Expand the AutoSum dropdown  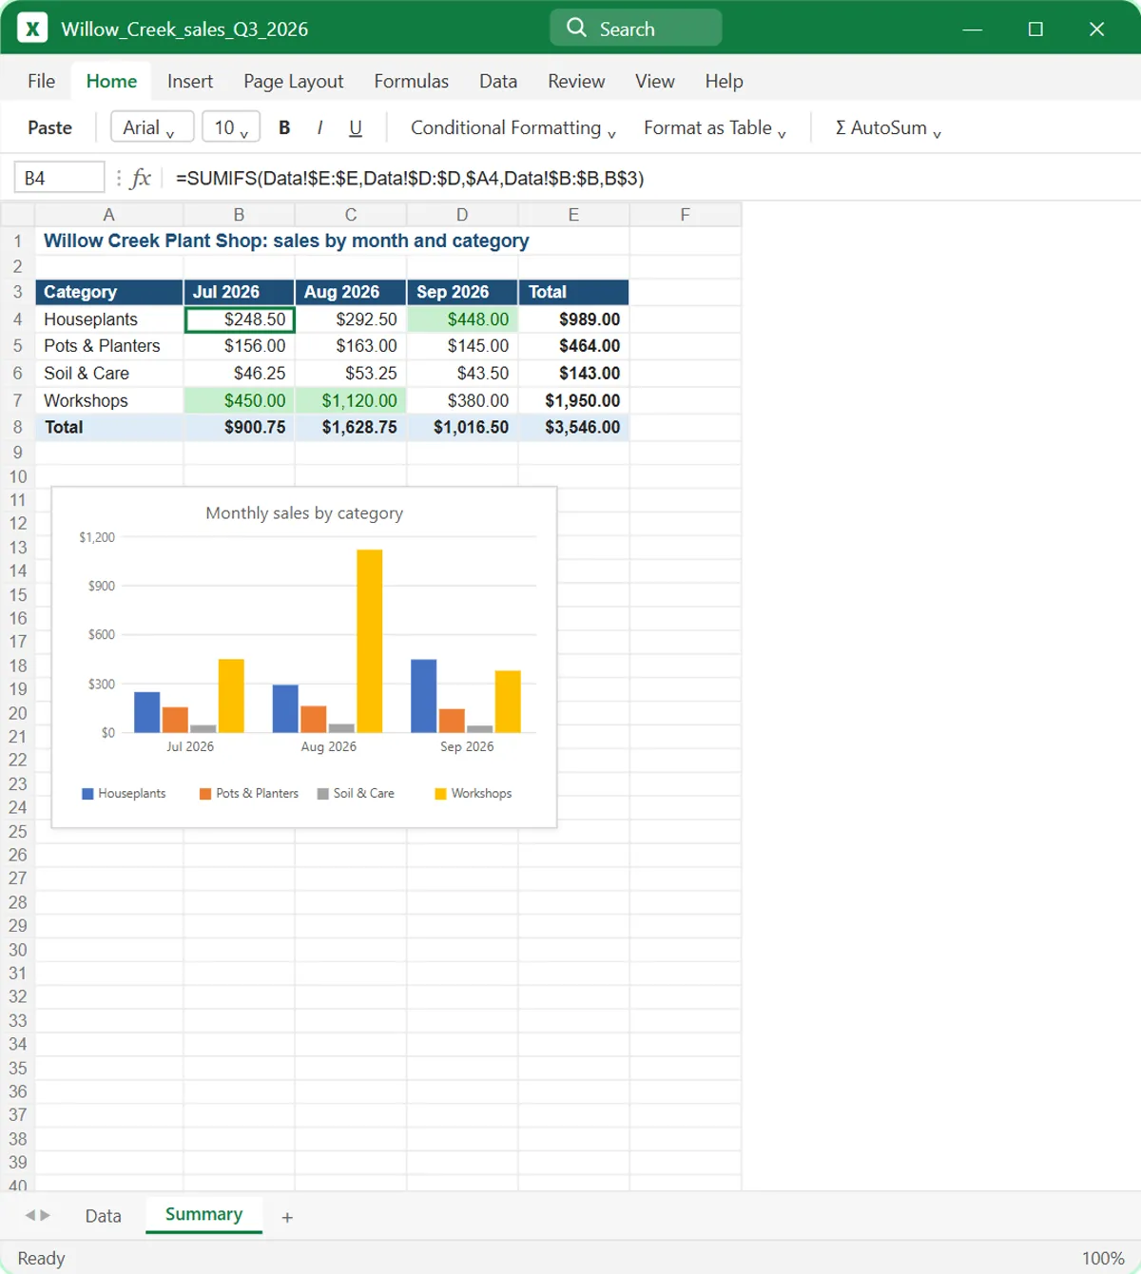[x=888, y=127]
